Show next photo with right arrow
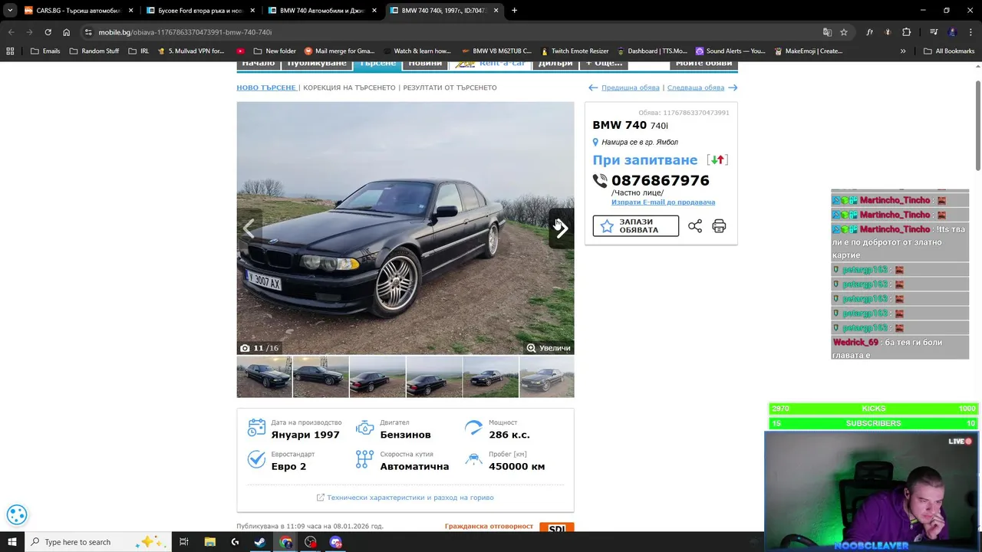Viewport: 982px width, 552px height. pyautogui.click(x=561, y=228)
